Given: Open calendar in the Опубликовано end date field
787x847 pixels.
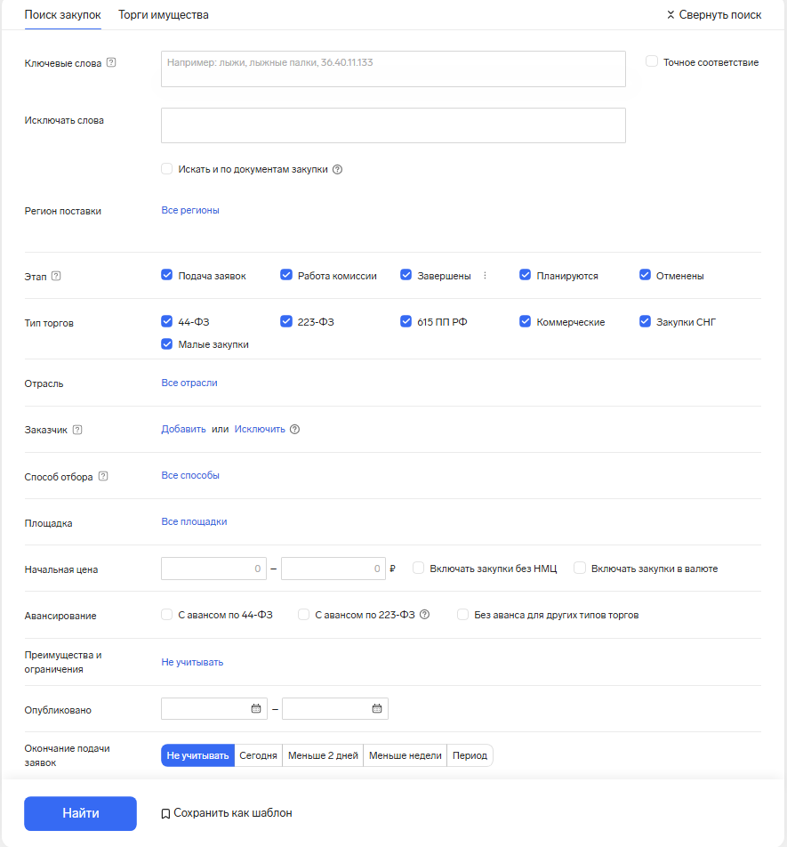Looking at the screenshot, I should (376, 709).
